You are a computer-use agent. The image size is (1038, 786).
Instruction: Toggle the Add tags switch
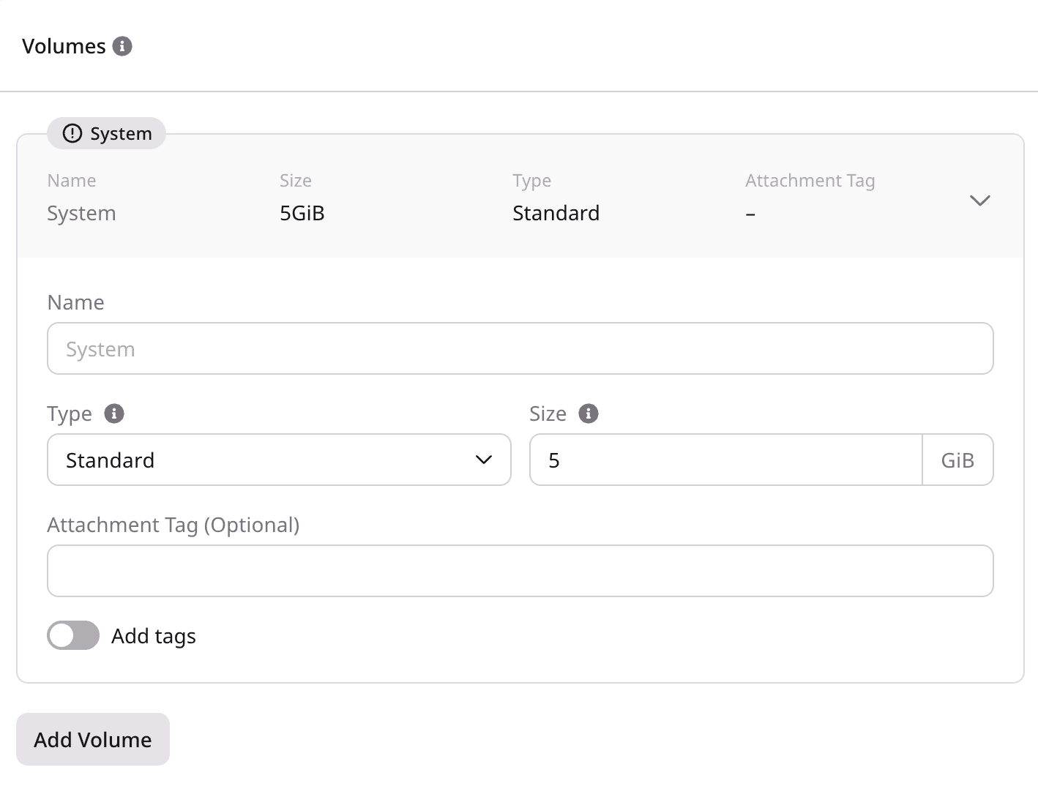coord(73,635)
